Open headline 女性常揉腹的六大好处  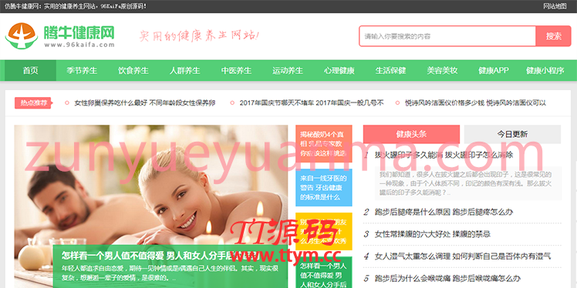point(433,234)
